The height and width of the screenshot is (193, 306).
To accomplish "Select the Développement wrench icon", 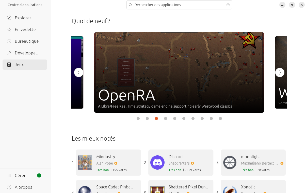I will 9,53.
